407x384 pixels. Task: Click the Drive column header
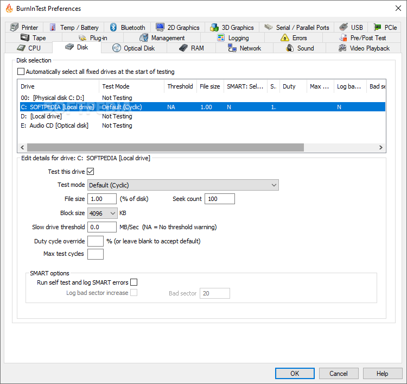tap(58, 86)
